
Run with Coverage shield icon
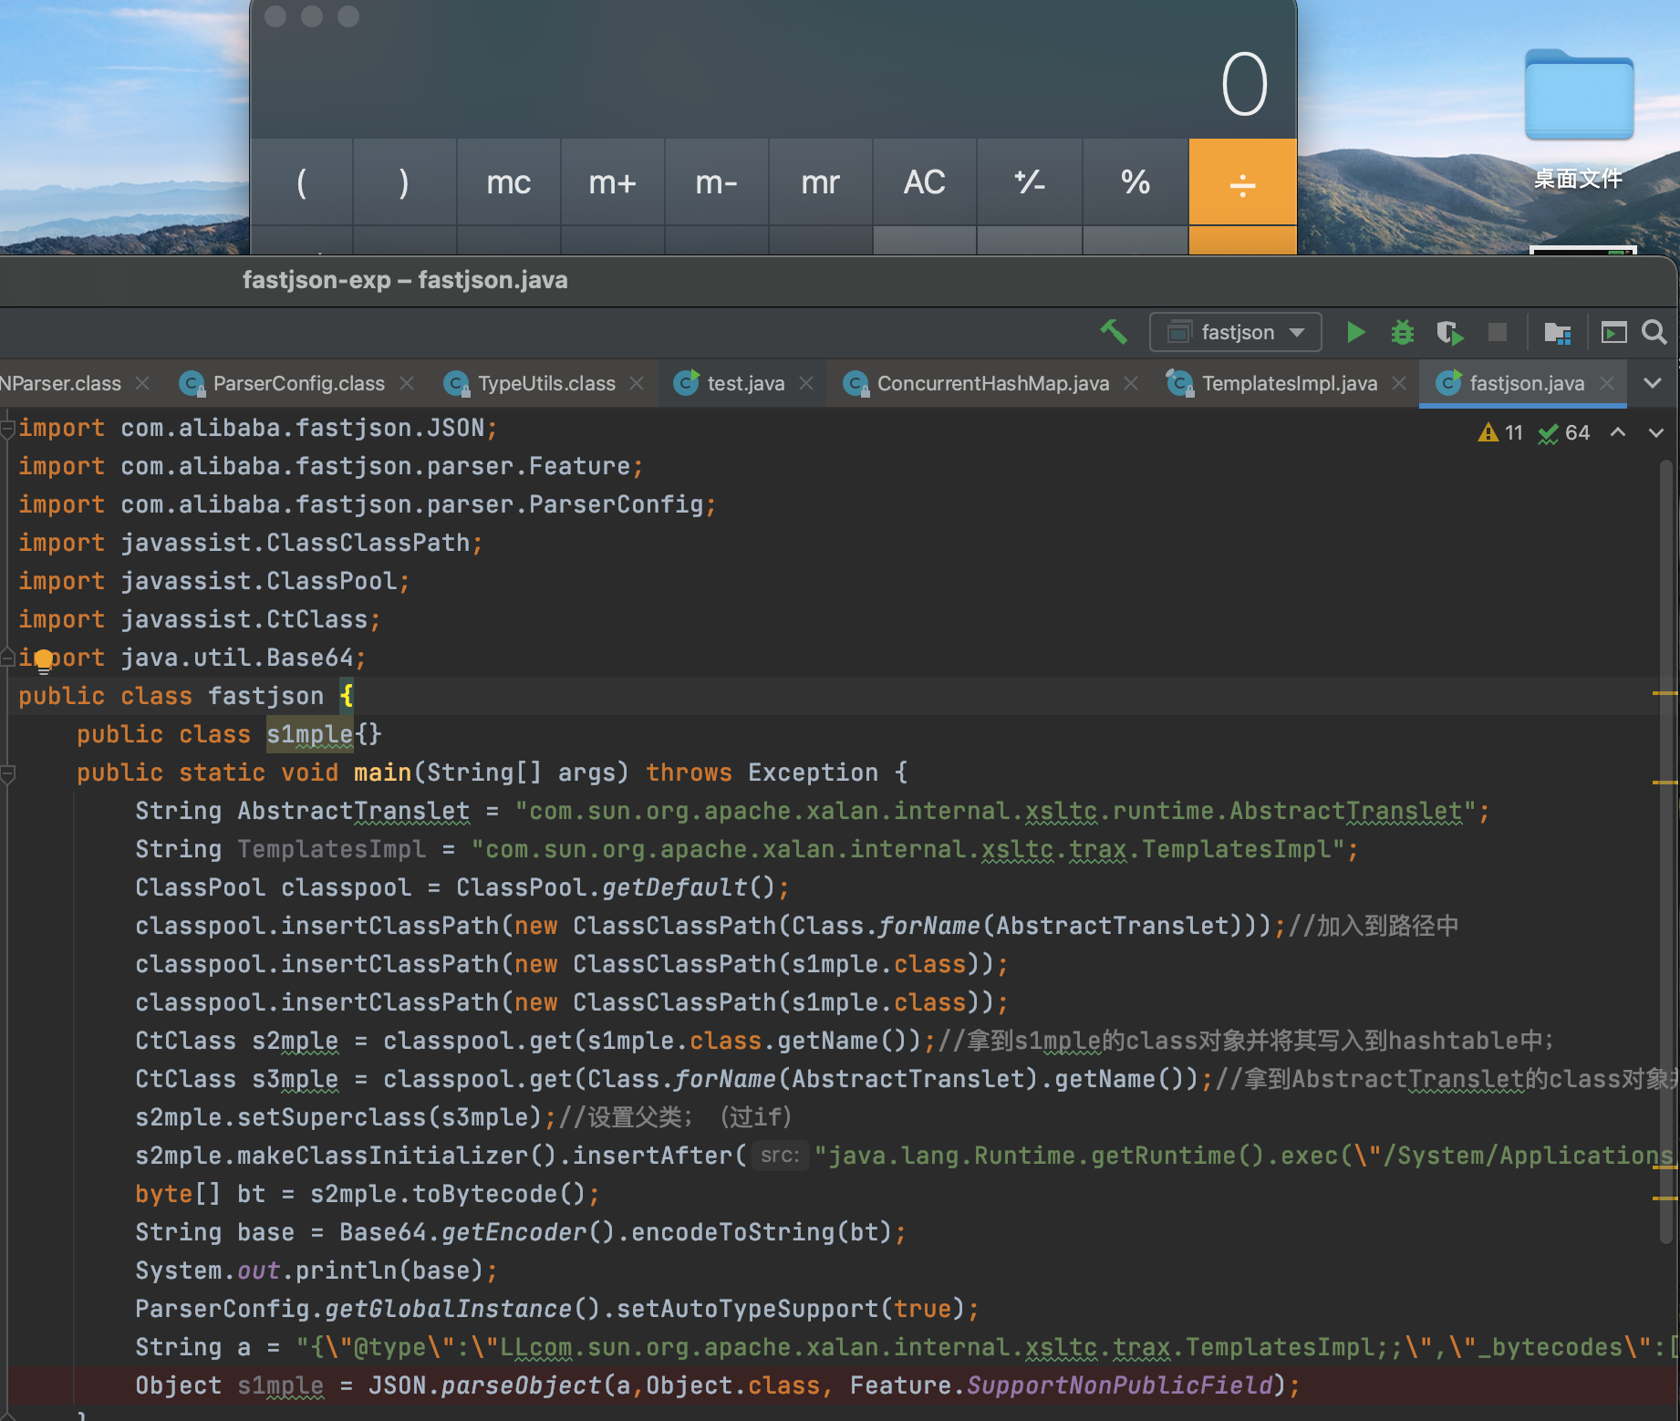pyautogui.click(x=1449, y=332)
